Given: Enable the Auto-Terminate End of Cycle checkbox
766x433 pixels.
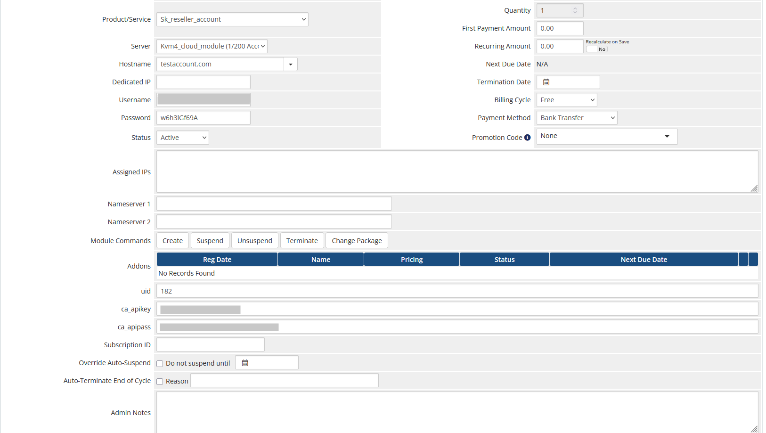Looking at the screenshot, I should [160, 382].
